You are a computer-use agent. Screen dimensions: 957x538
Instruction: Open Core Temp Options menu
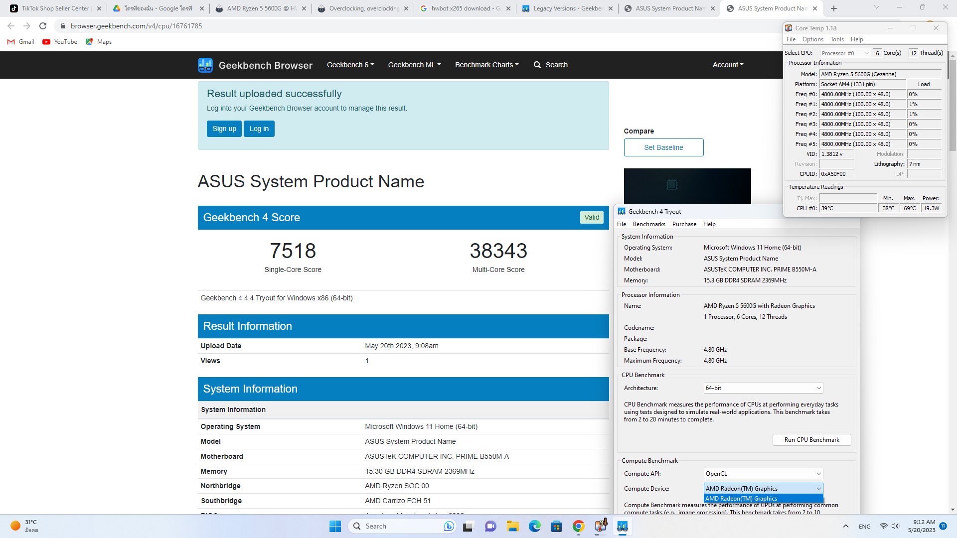[x=813, y=39]
